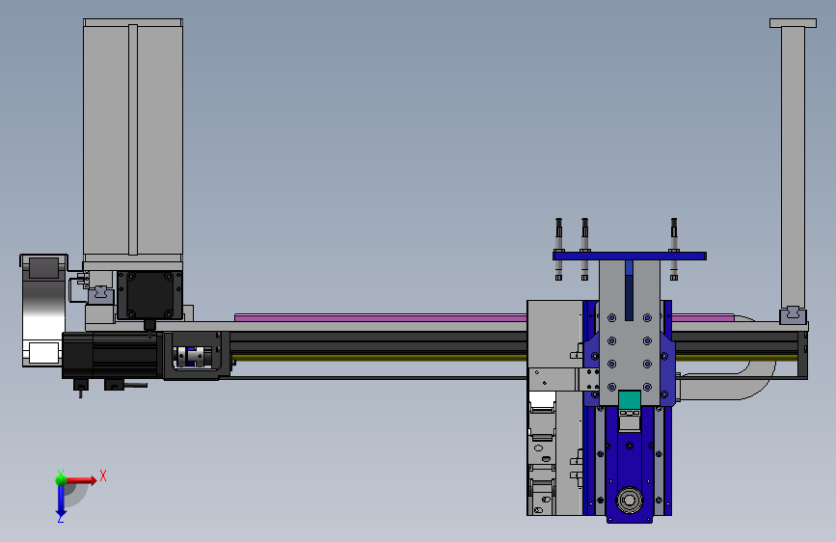
Task: Select the narrow gray column at the right
Action: point(793,165)
